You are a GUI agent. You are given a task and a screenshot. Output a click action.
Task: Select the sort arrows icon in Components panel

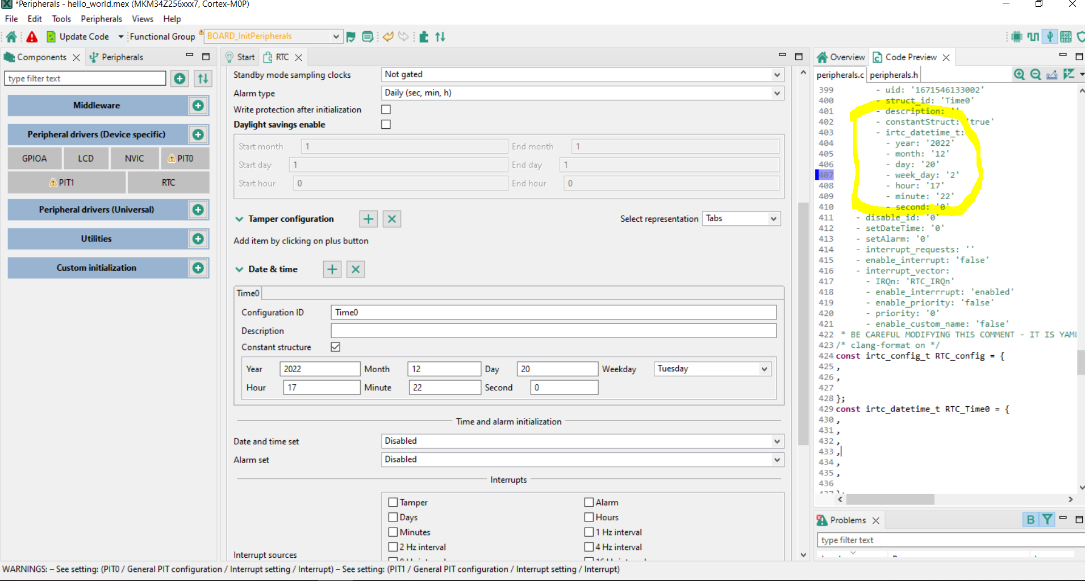(202, 78)
